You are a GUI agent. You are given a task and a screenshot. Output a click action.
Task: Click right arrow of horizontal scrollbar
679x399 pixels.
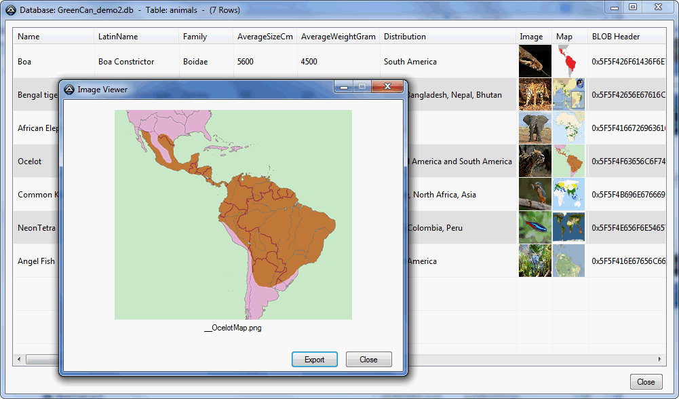coord(660,359)
